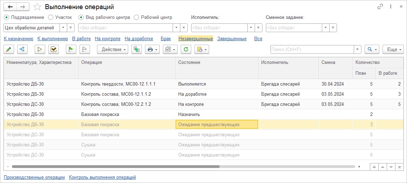Switch to the Завершенные filter
This screenshot has width=407, height=183.
point(232,39)
